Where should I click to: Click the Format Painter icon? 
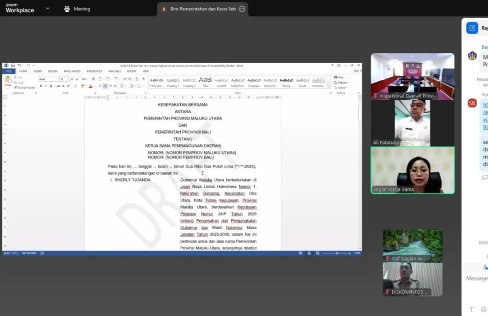point(15,88)
